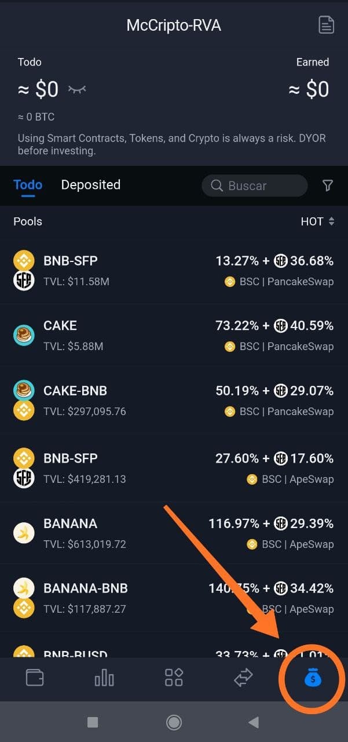Select the Todo tab
348x742 pixels.
(x=28, y=185)
